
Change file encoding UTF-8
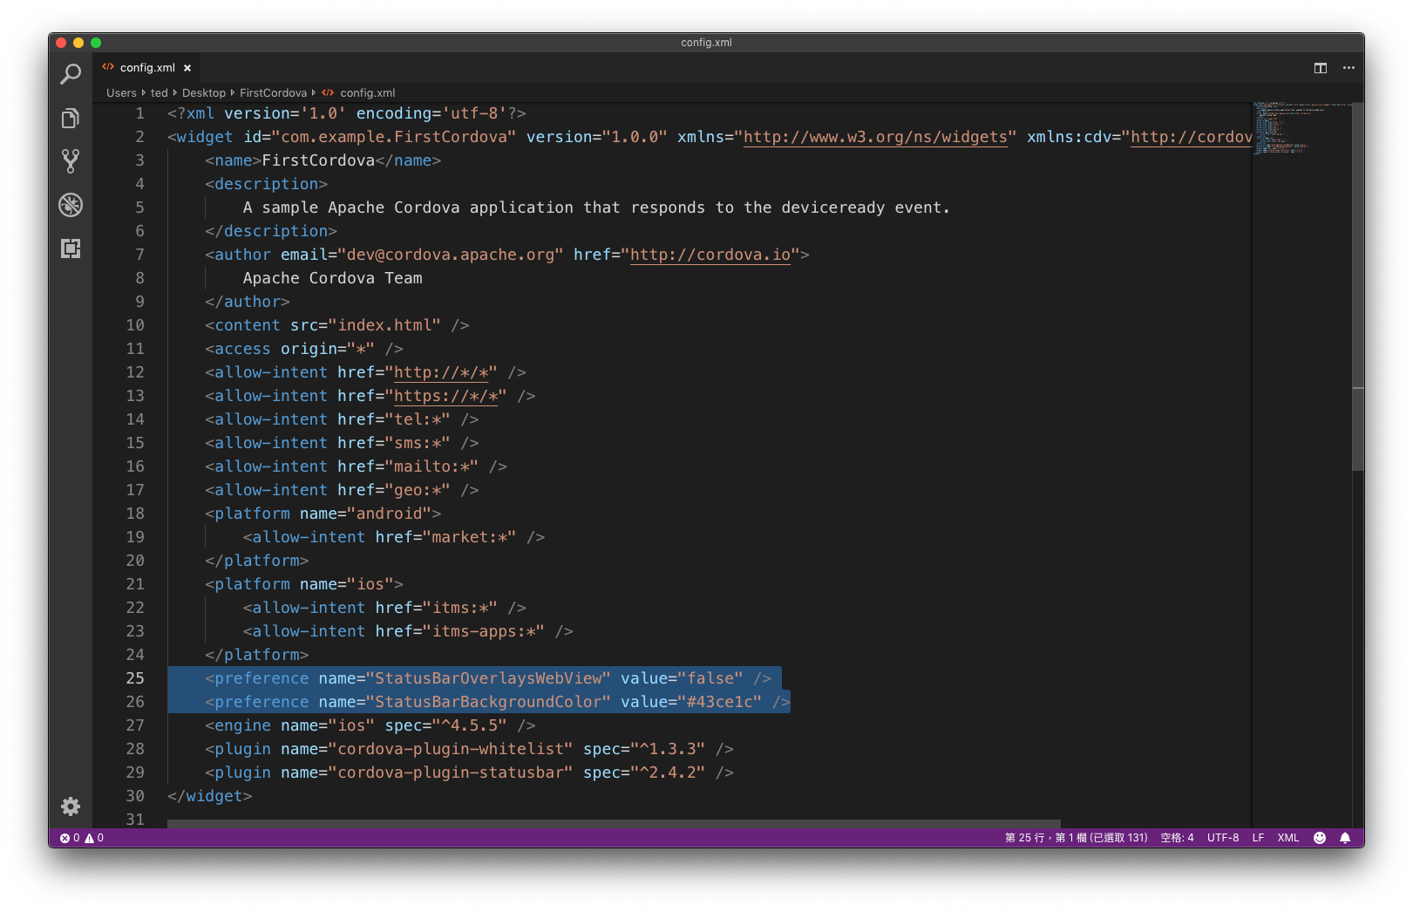pos(1222,838)
